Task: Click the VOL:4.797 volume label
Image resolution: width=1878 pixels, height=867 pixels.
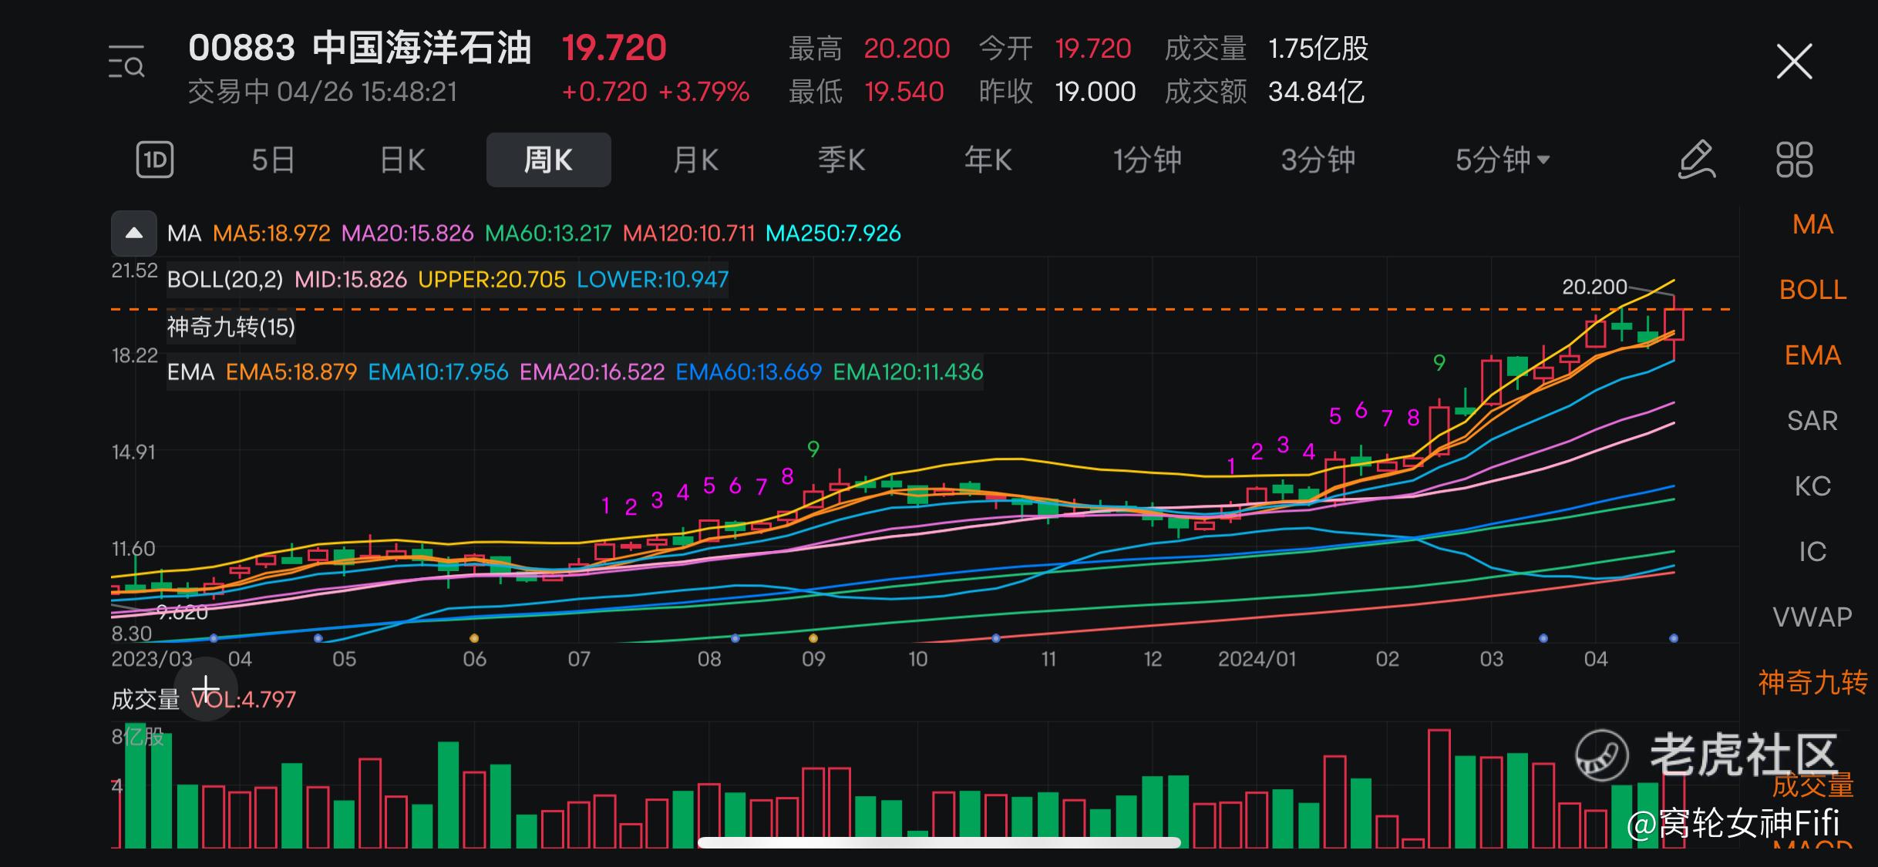Action: pos(244,700)
